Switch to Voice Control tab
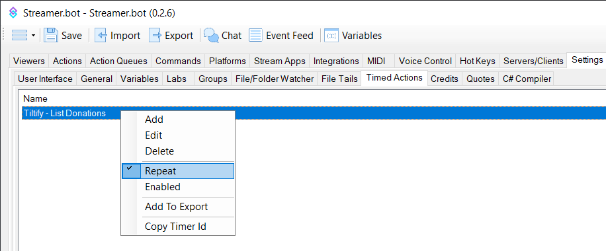This screenshot has width=606, height=251. pyautogui.click(x=425, y=61)
